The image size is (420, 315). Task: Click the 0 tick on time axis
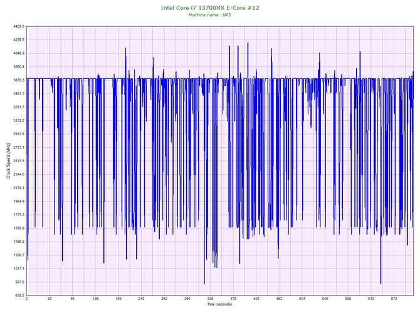pyautogui.click(x=26, y=299)
